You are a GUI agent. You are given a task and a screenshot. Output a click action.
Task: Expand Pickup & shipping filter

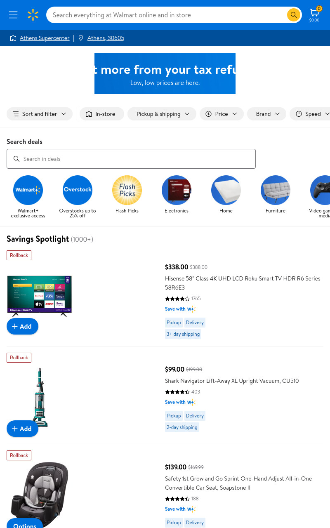(162, 114)
